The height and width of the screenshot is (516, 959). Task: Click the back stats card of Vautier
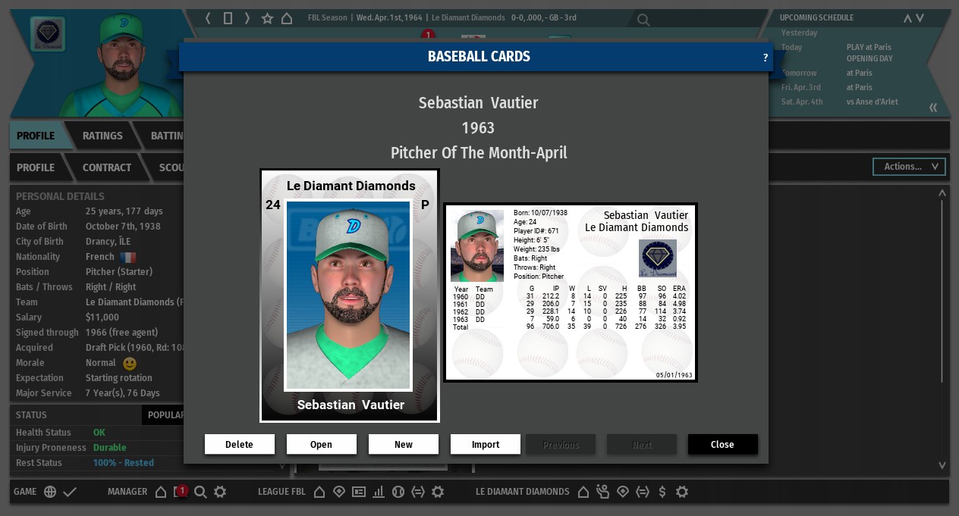(571, 292)
